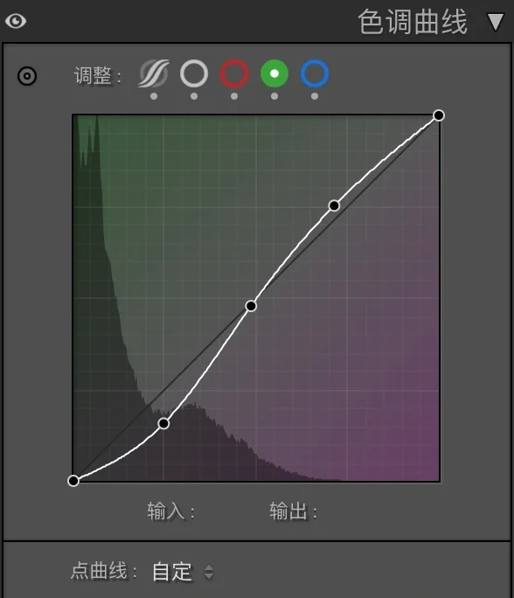The width and height of the screenshot is (514, 598).
Task: Select the green channel circle
Action: pyautogui.click(x=274, y=73)
